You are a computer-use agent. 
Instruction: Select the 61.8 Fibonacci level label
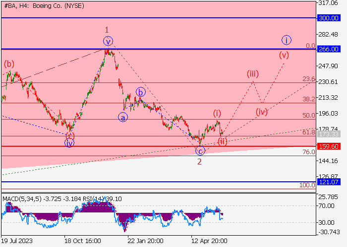click(308, 132)
